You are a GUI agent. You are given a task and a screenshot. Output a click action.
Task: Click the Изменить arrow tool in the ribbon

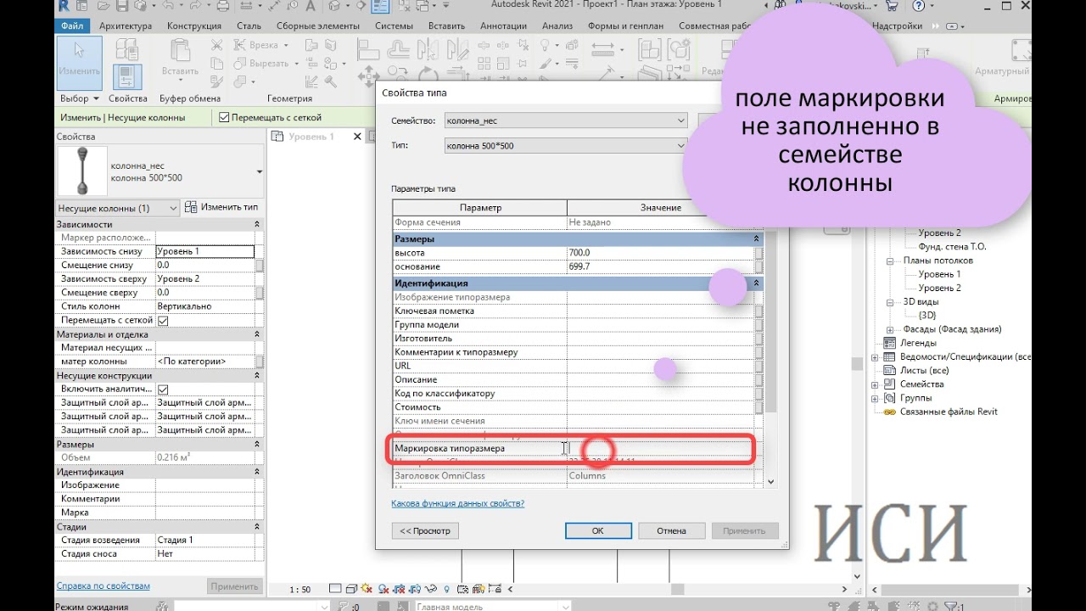click(x=79, y=62)
